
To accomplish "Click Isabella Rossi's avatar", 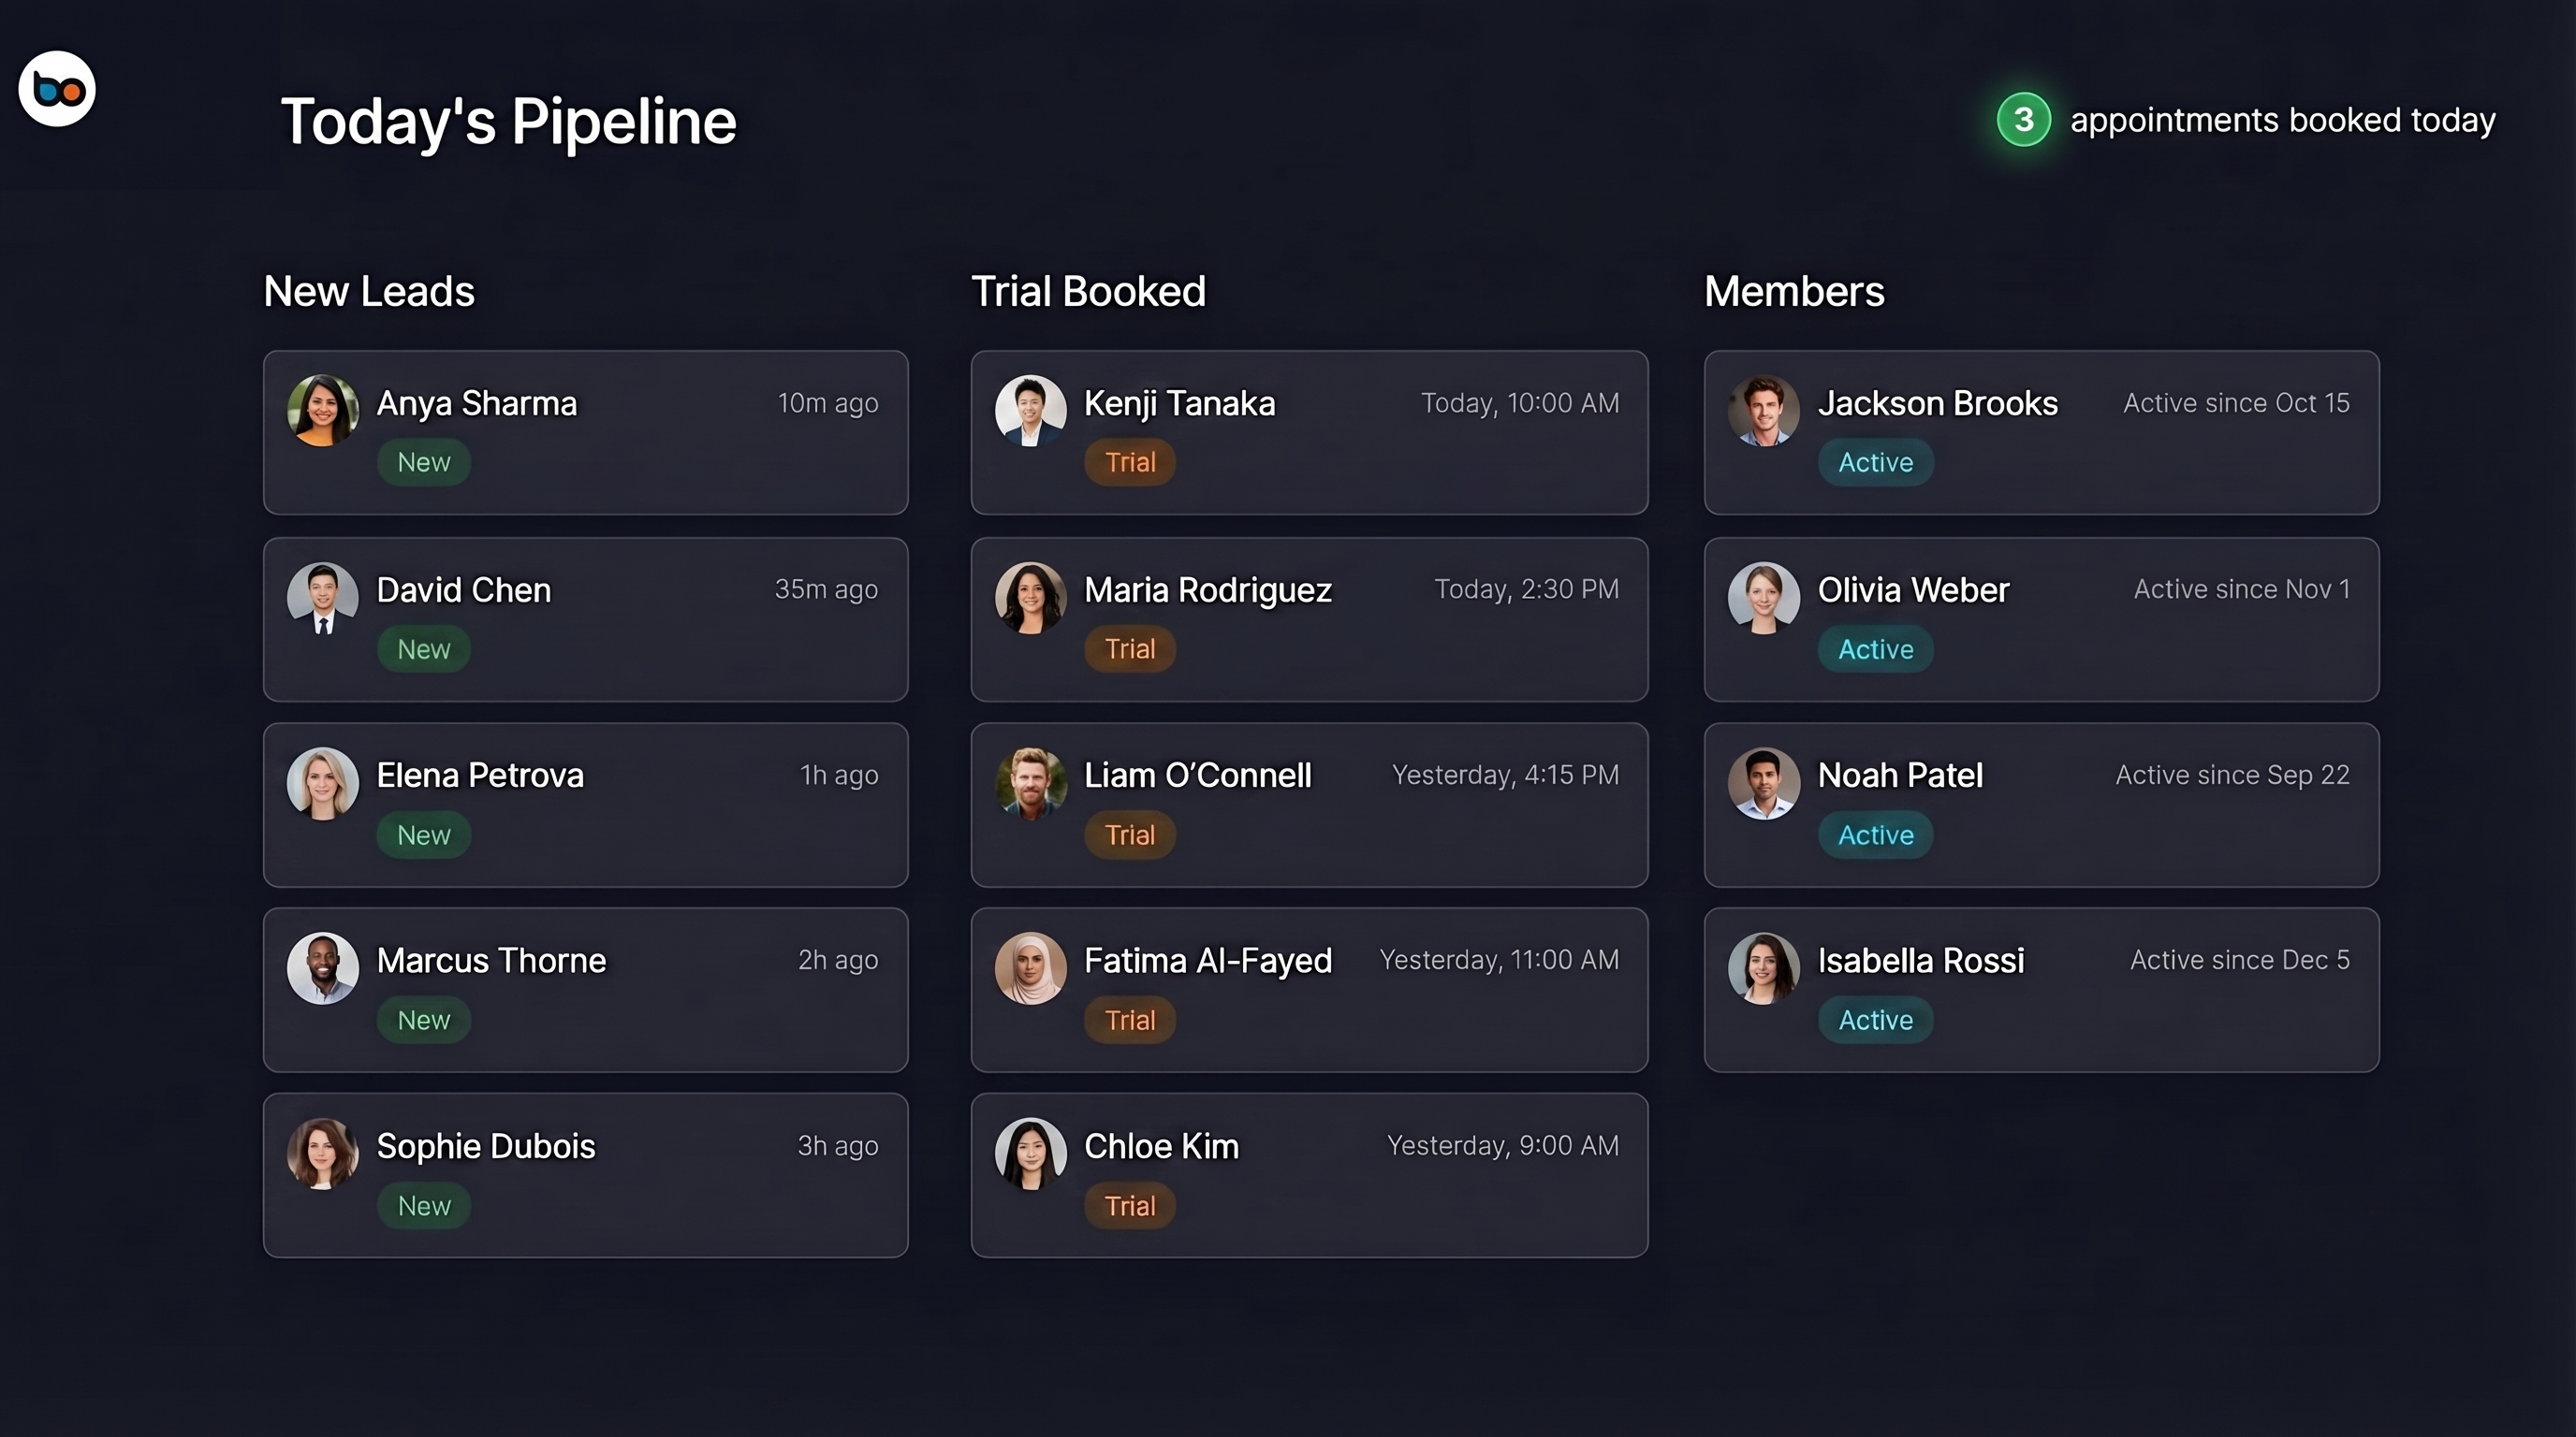I will (1763, 967).
